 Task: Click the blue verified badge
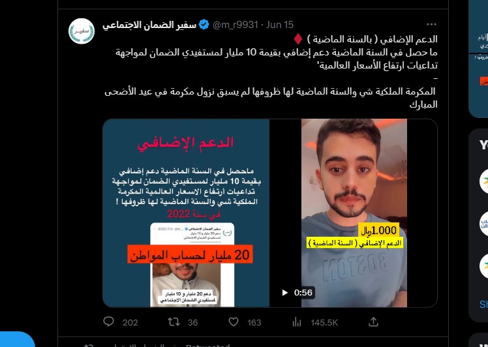(x=204, y=25)
